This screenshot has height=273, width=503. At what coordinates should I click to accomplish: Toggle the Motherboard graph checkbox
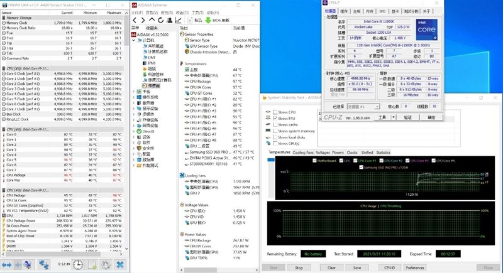click(314, 161)
